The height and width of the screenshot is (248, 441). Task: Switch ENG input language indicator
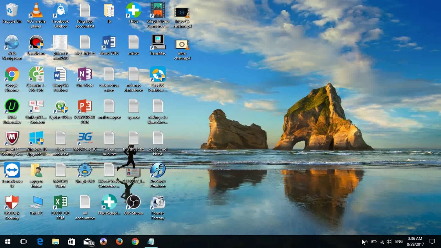tap(399, 241)
